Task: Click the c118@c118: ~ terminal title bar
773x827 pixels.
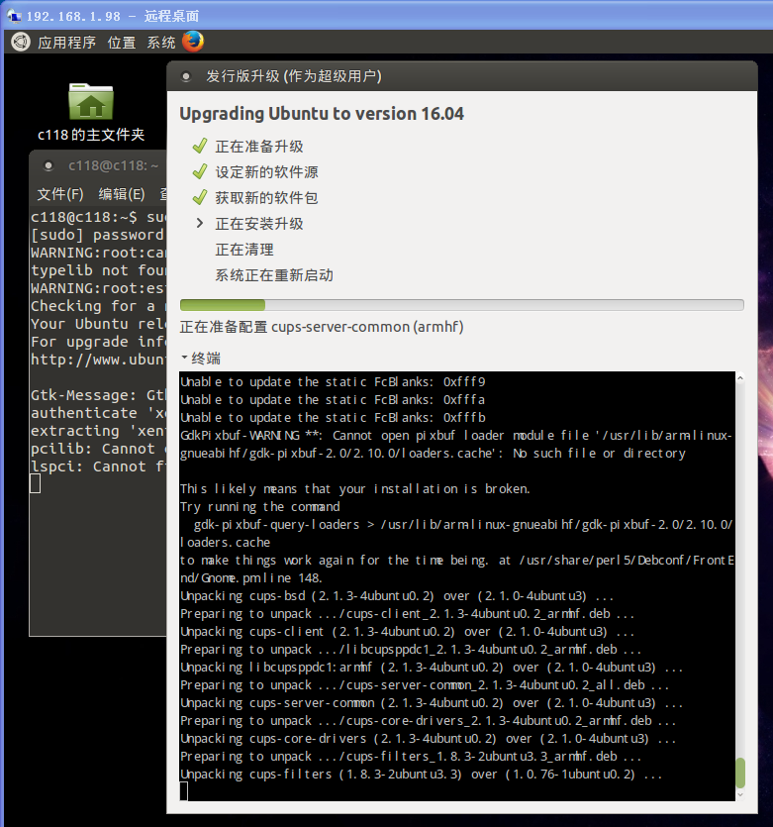Action: tap(98, 166)
